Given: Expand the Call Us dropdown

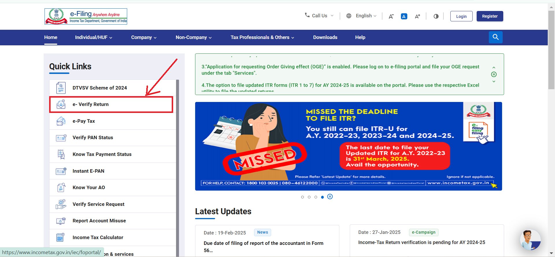Looking at the screenshot, I should pos(319,16).
